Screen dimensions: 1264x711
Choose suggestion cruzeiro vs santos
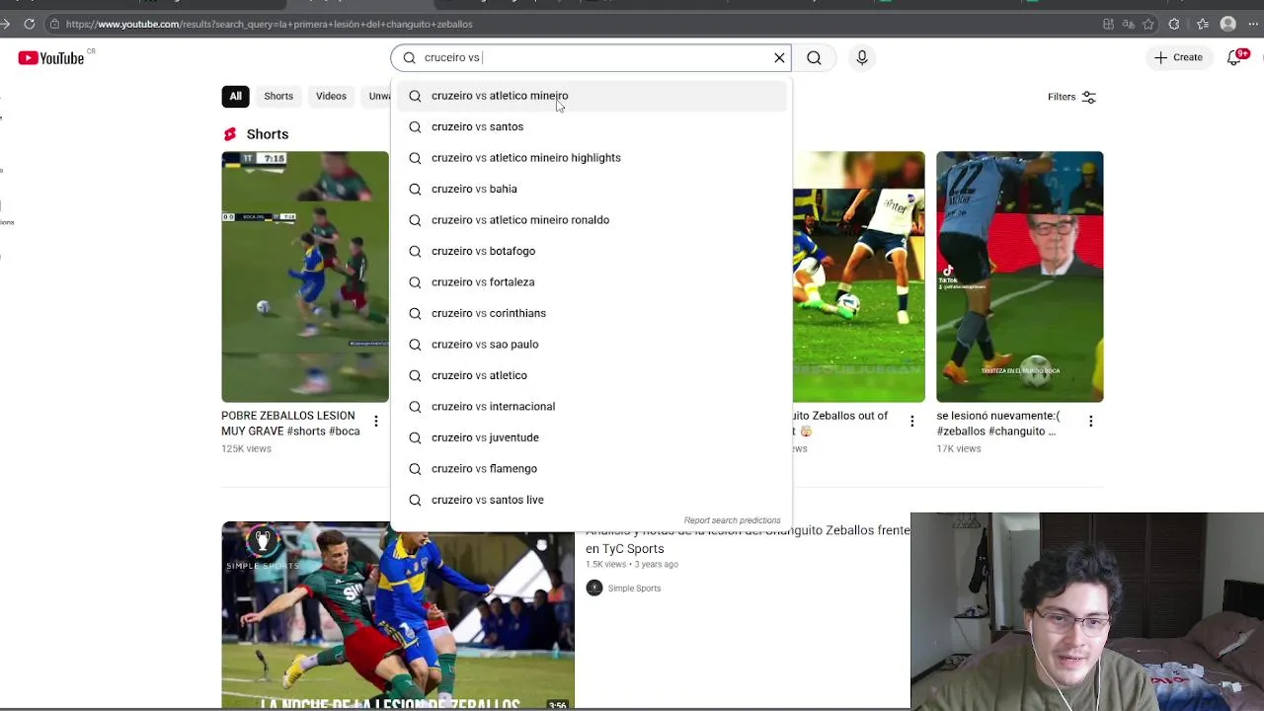coord(592,126)
